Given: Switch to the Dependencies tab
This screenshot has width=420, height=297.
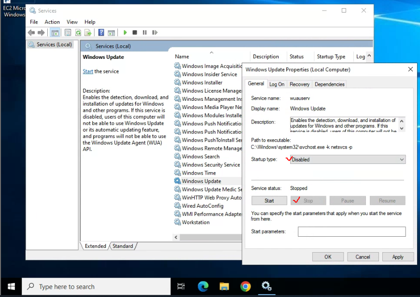Looking at the screenshot, I should pyautogui.click(x=329, y=84).
